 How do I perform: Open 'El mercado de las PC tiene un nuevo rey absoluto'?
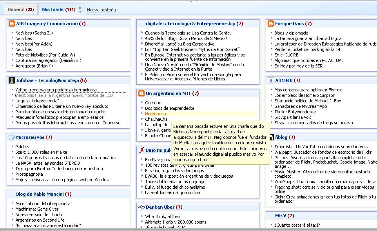62,106
